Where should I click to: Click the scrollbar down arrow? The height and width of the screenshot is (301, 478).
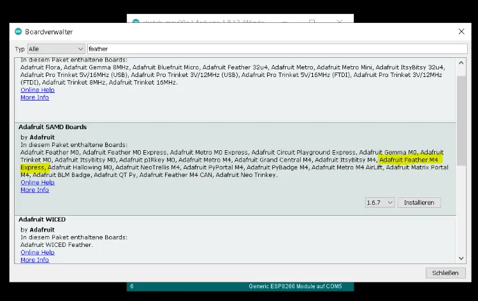click(x=461, y=258)
